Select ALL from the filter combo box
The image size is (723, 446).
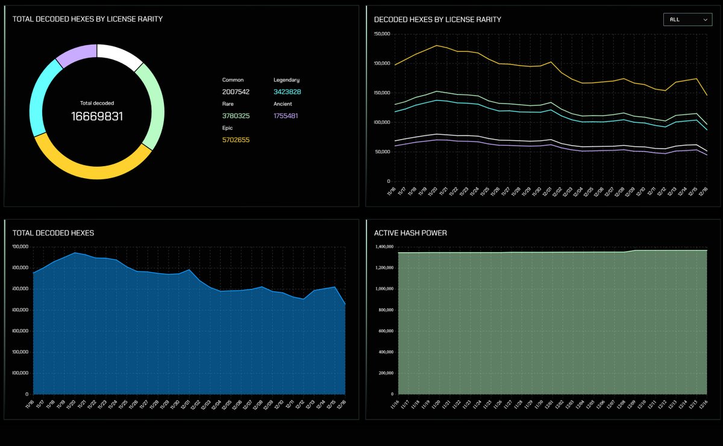coord(687,19)
